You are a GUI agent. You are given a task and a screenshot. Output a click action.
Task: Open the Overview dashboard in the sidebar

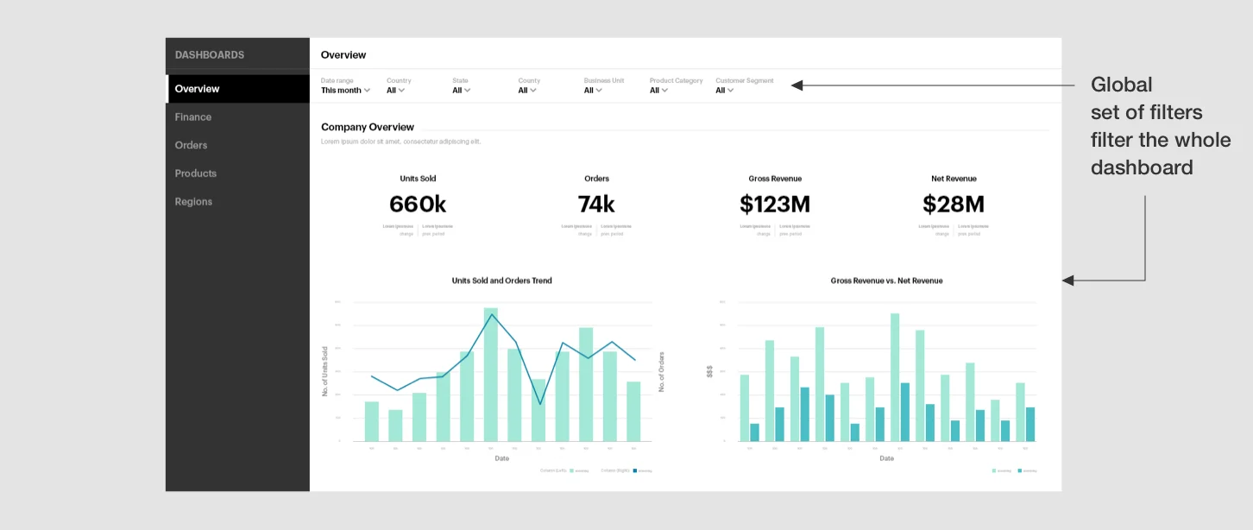(237, 89)
